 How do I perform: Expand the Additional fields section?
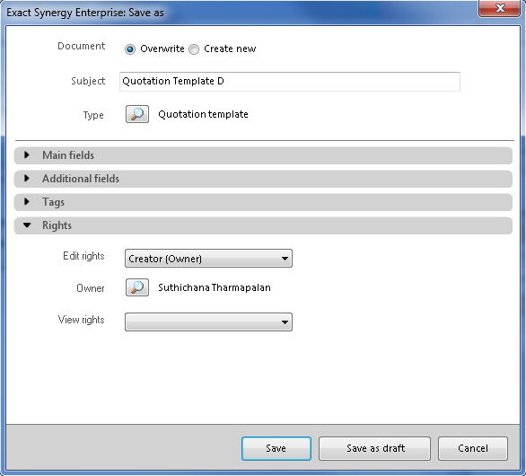click(x=263, y=179)
